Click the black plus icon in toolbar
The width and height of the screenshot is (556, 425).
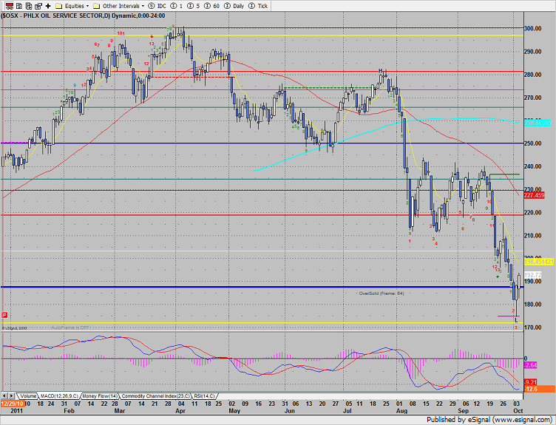(48, 6)
